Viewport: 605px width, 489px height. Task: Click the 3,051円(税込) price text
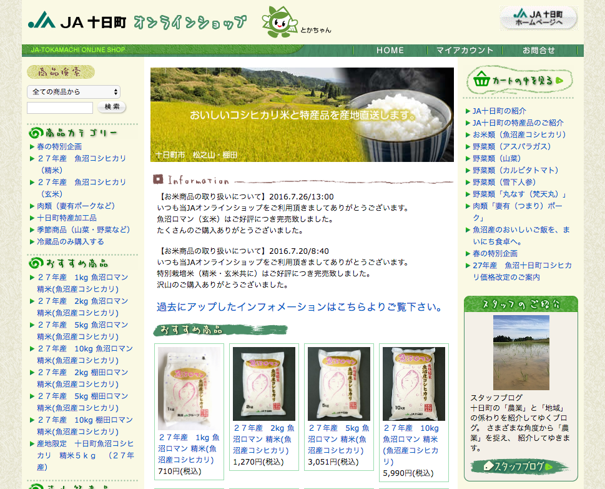tap(333, 462)
